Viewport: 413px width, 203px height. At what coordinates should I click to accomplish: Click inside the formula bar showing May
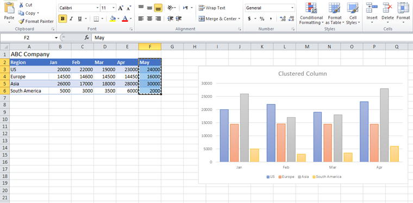coord(252,38)
